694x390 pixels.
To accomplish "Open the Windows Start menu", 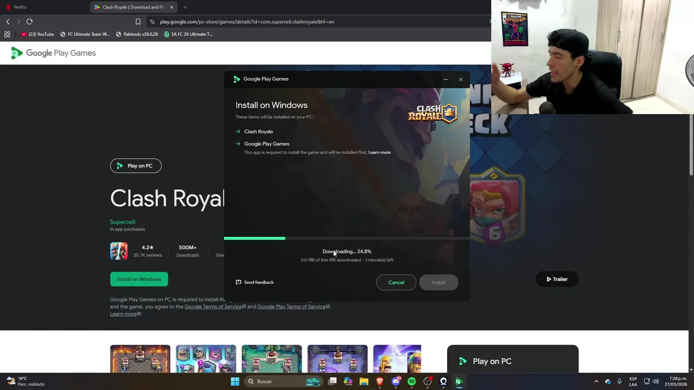I will [235, 381].
